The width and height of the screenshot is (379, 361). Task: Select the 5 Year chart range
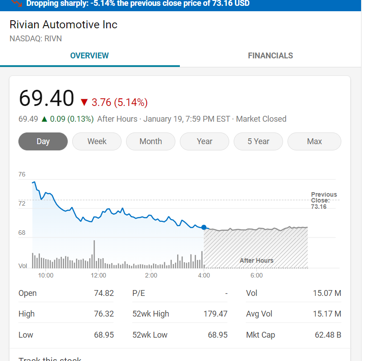(258, 141)
